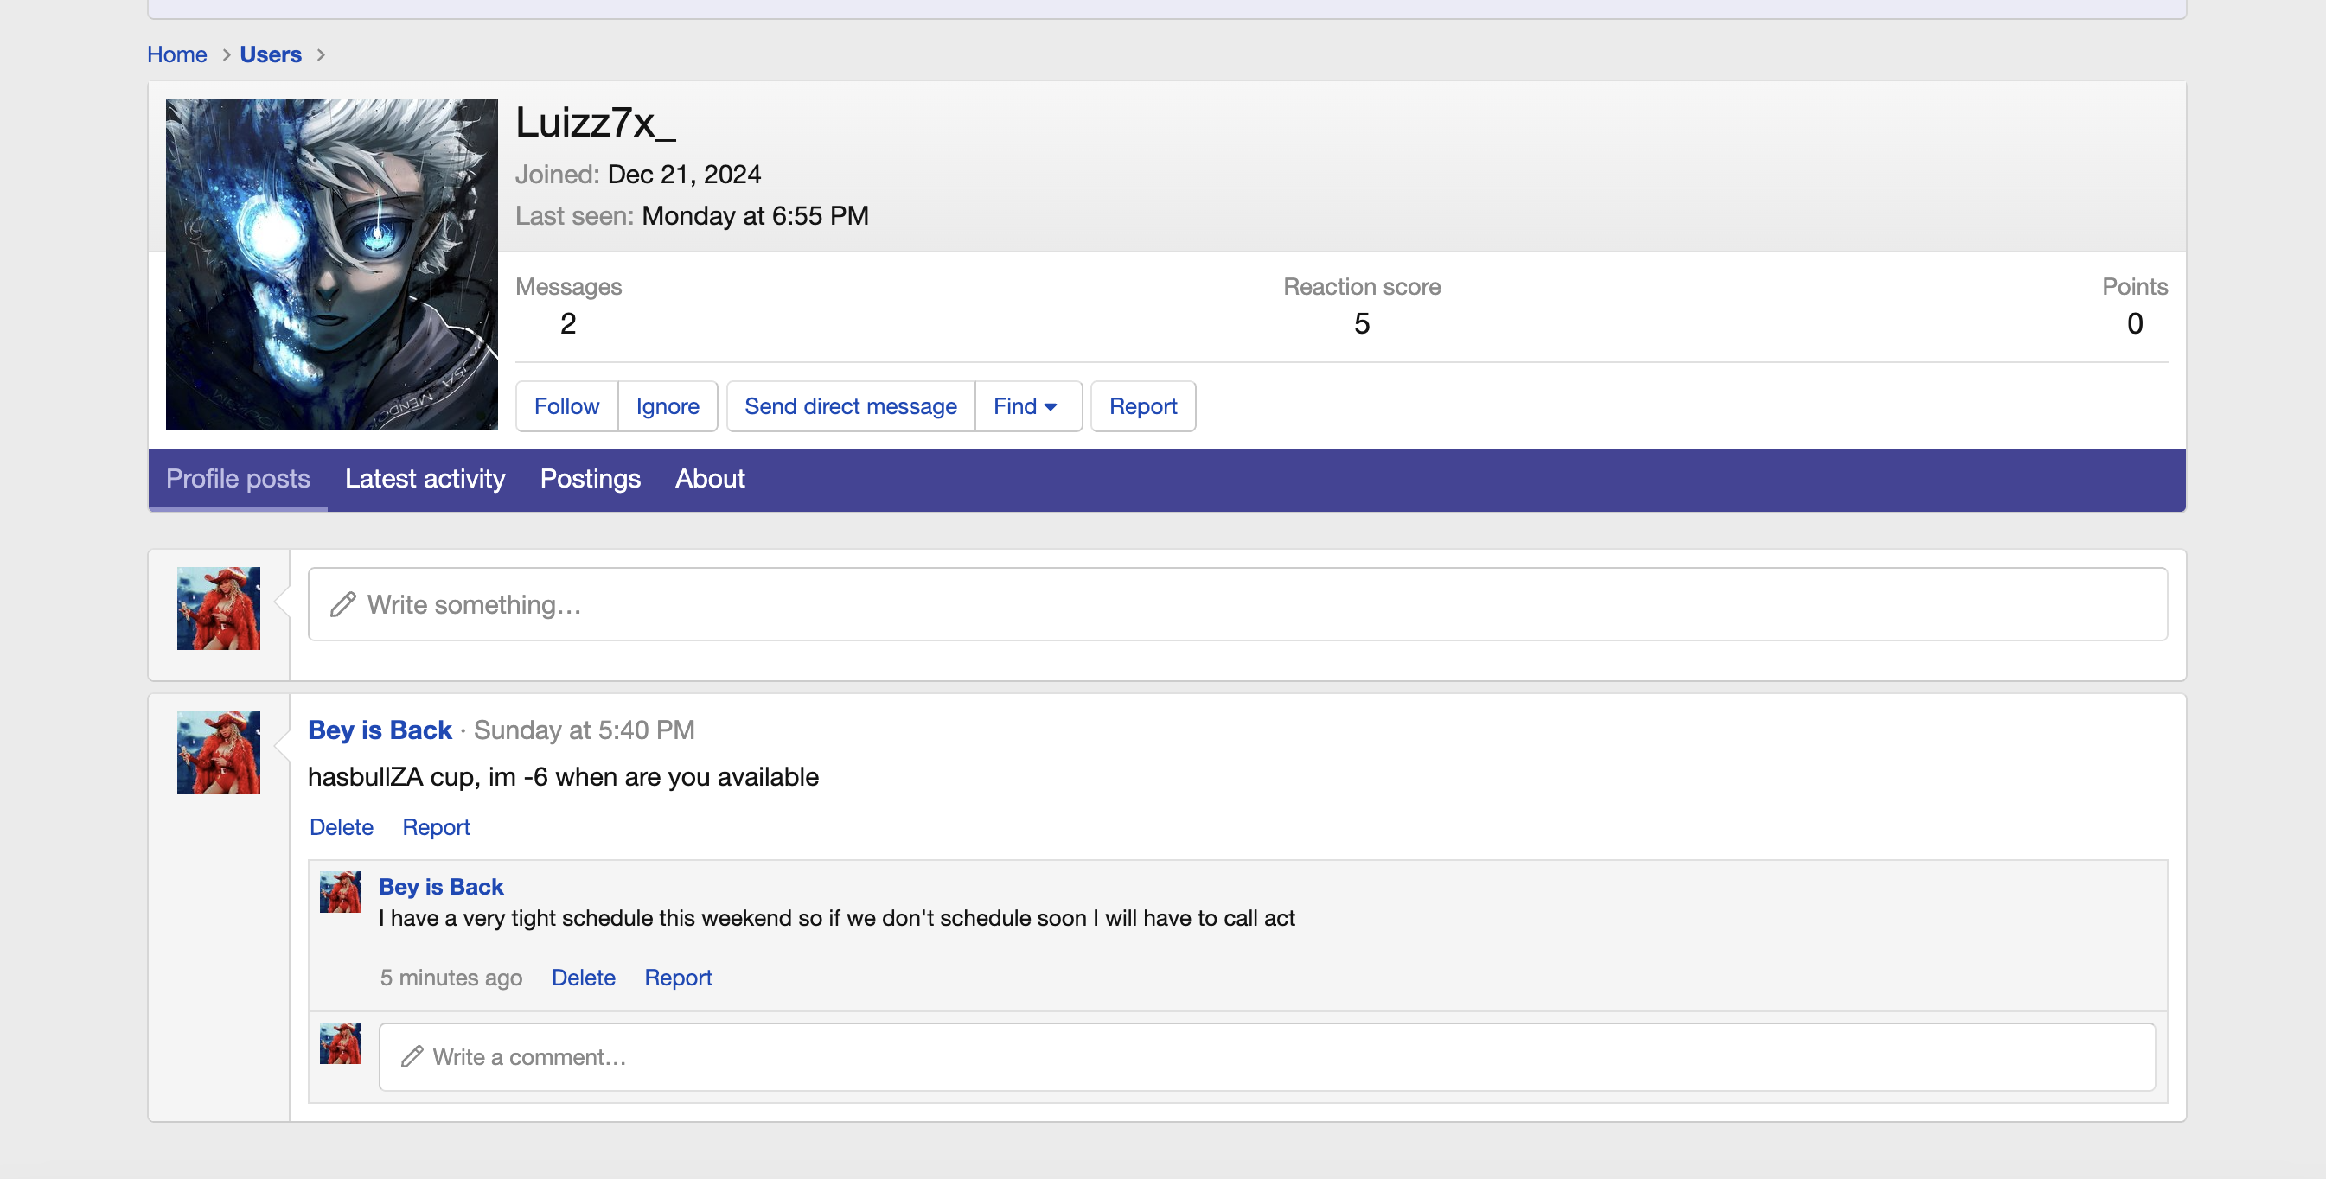Click Bey is Back's avatar beside the post
This screenshot has height=1179, width=2326.
click(218, 752)
